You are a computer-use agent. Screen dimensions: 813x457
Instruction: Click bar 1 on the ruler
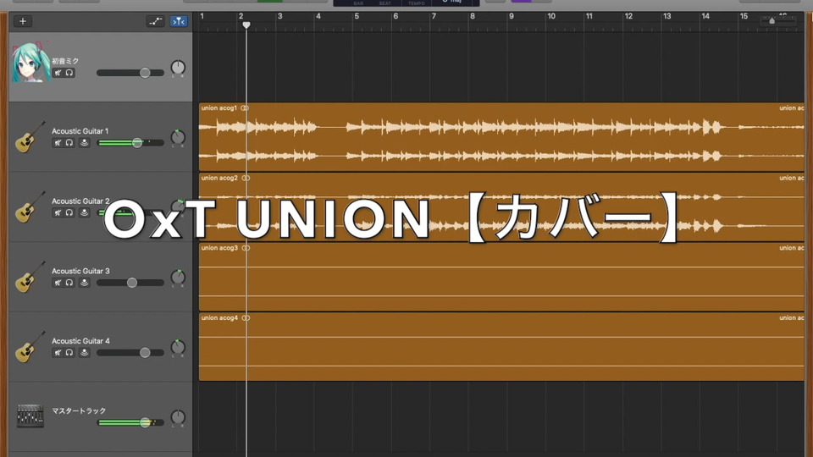(x=202, y=16)
